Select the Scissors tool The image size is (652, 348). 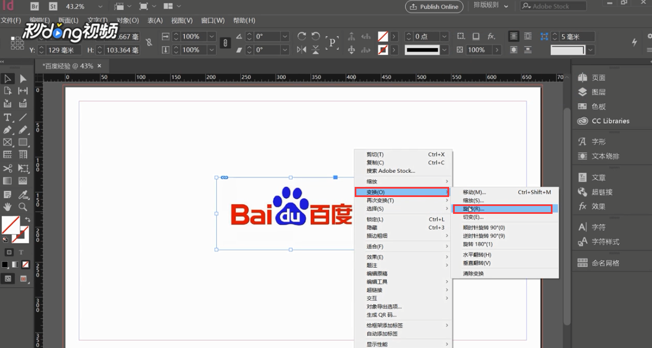(x=7, y=168)
